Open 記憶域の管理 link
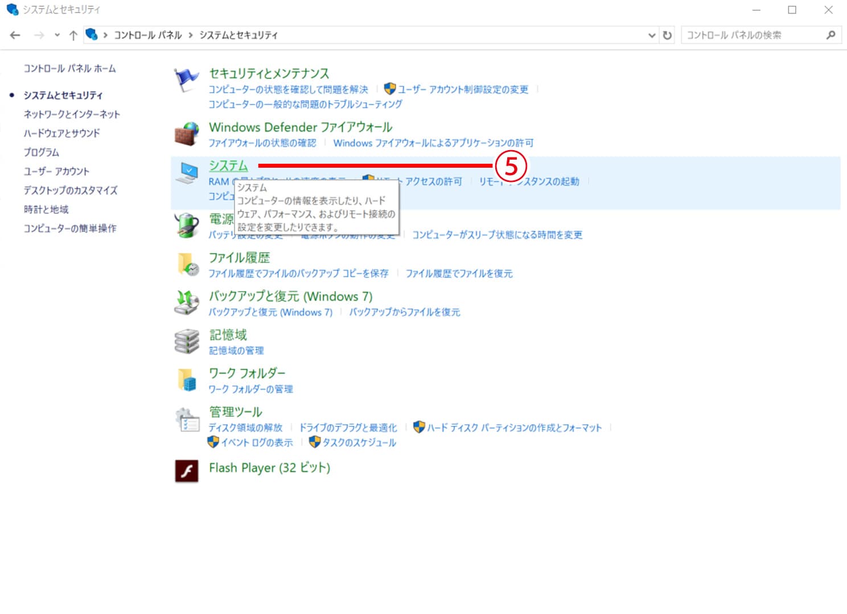The height and width of the screenshot is (614, 847). tap(236, 351)
